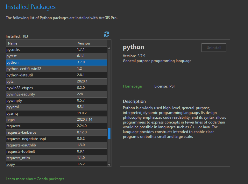This screenshot has height=184, width=248.
Task: Select the requests-kerberos package
Action: (x=57, y=132)
